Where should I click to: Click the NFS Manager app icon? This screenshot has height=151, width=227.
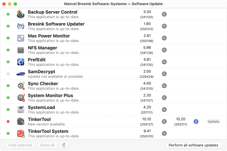[20, 50]
